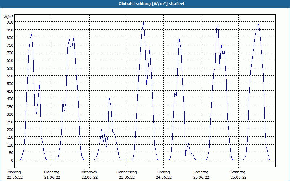Select the y-axis value '700'
The image size is (290, 181).
[x=10, y=53]
